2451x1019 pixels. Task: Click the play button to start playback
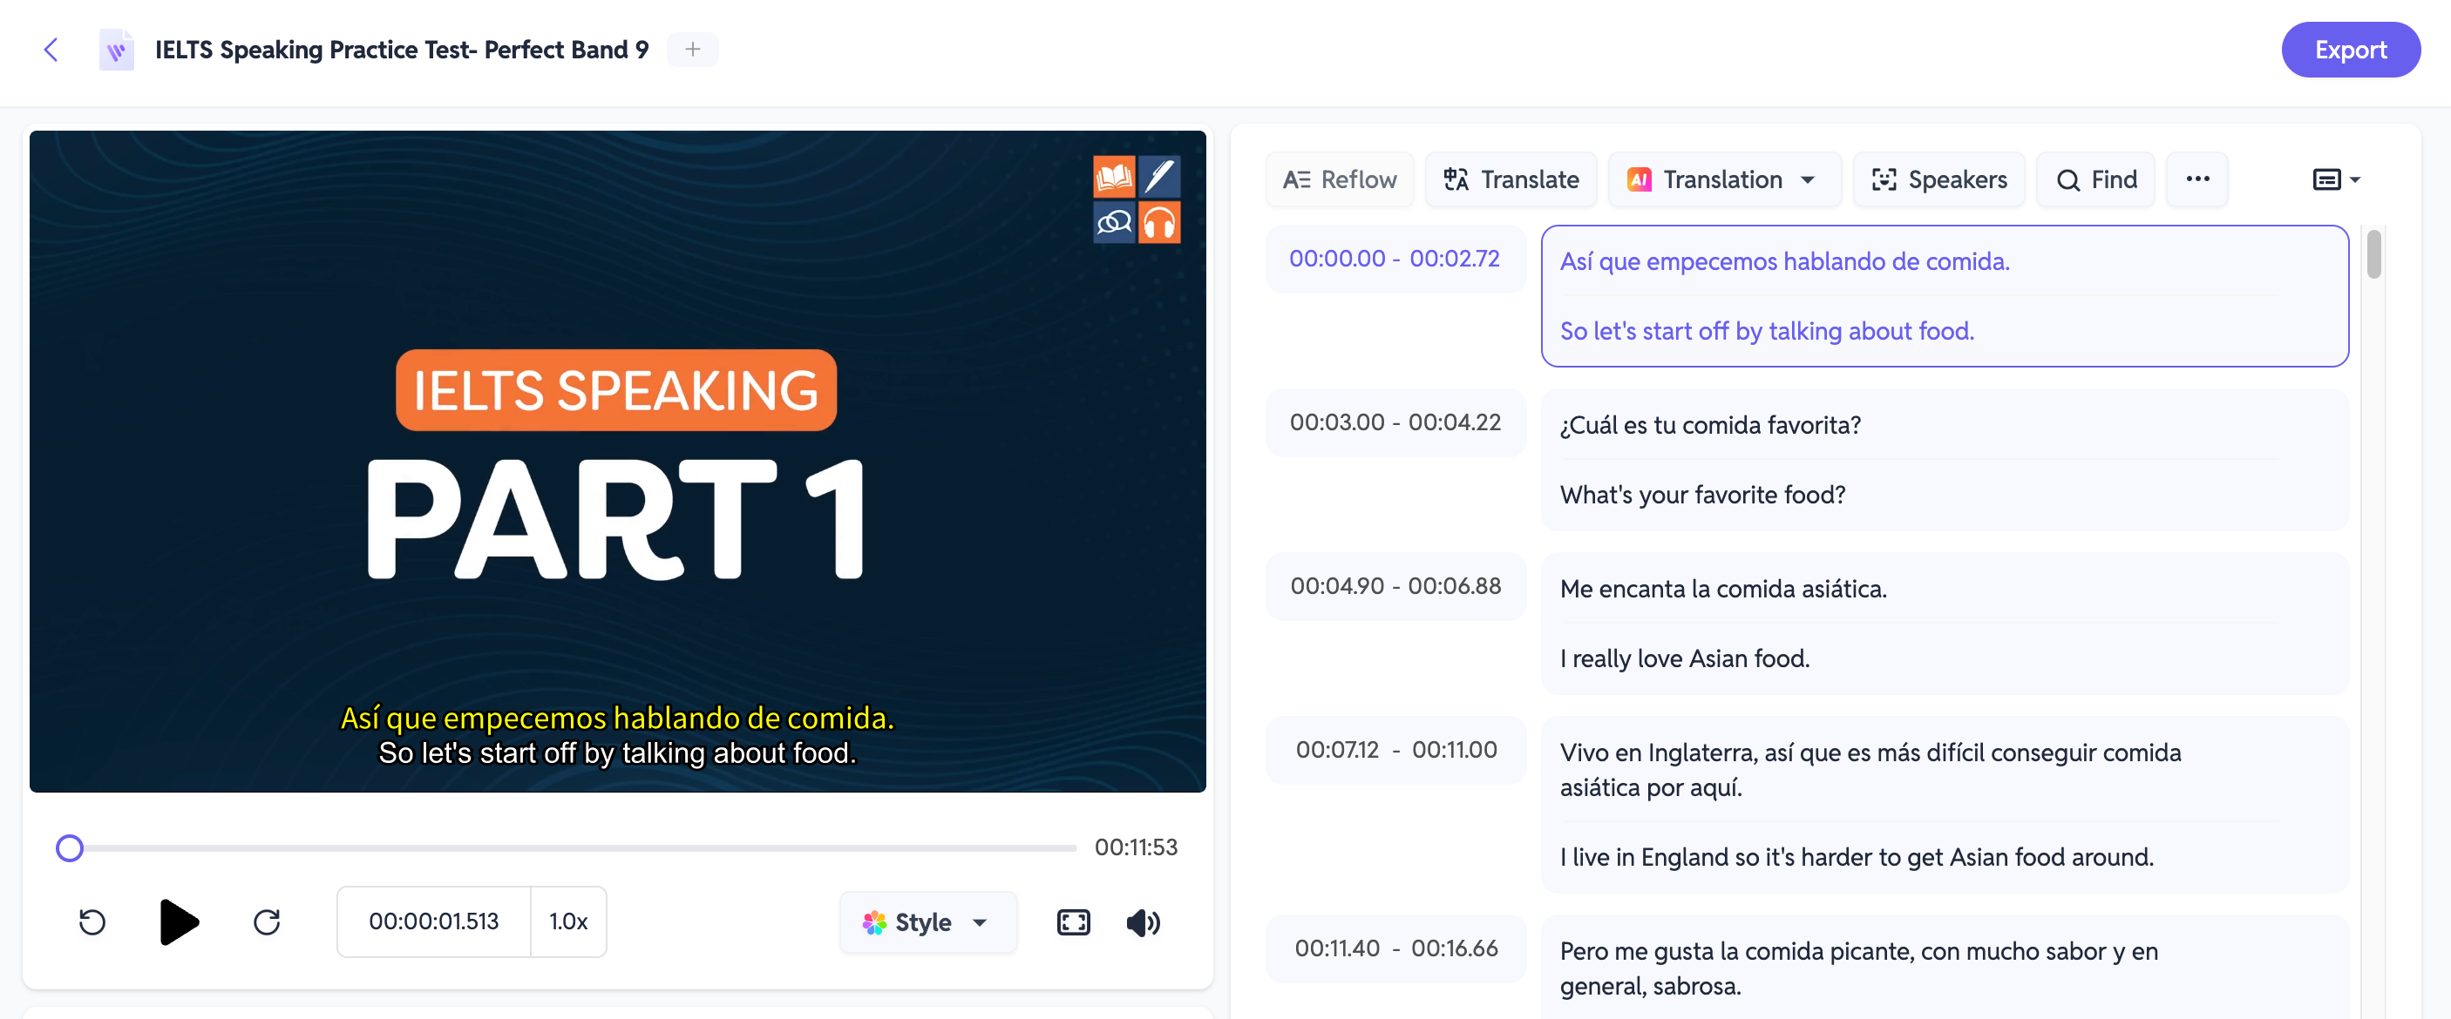[x=177, y=921]
